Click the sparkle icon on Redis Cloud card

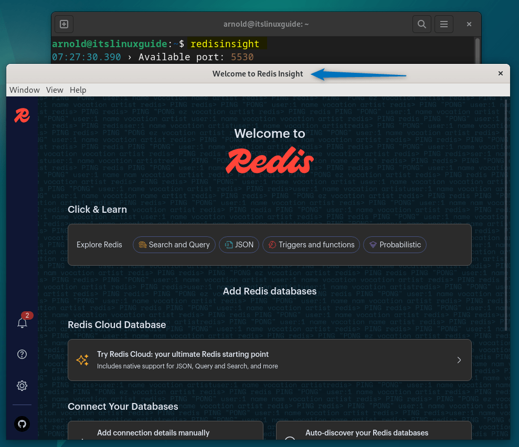(82, 360)
